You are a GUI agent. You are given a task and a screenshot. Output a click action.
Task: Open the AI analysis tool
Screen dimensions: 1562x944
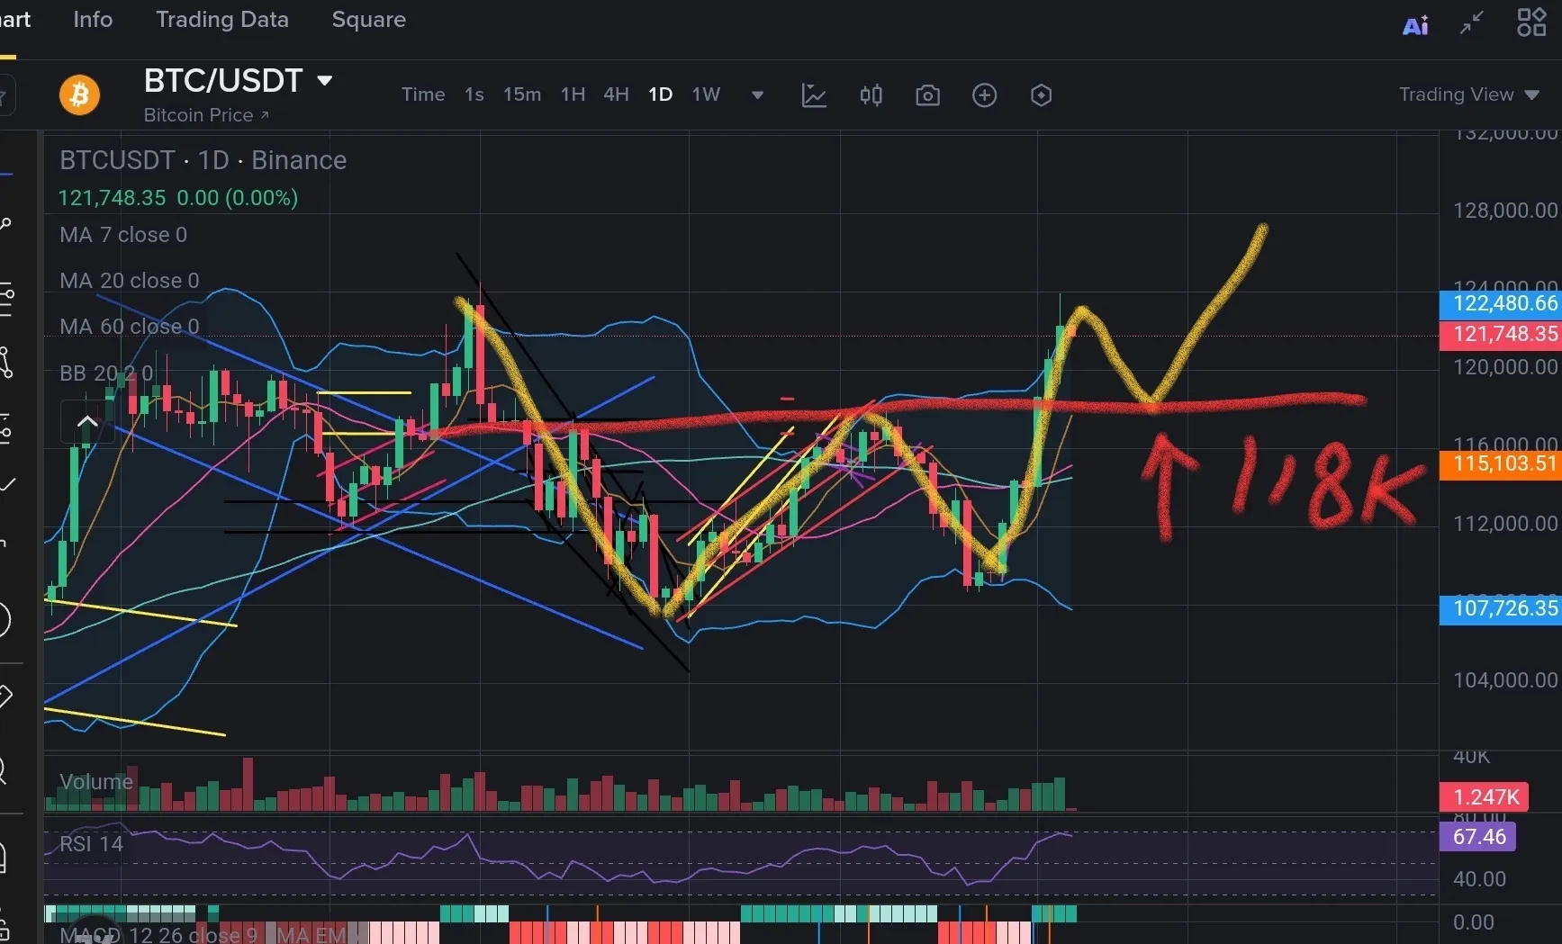[1415, 24]
